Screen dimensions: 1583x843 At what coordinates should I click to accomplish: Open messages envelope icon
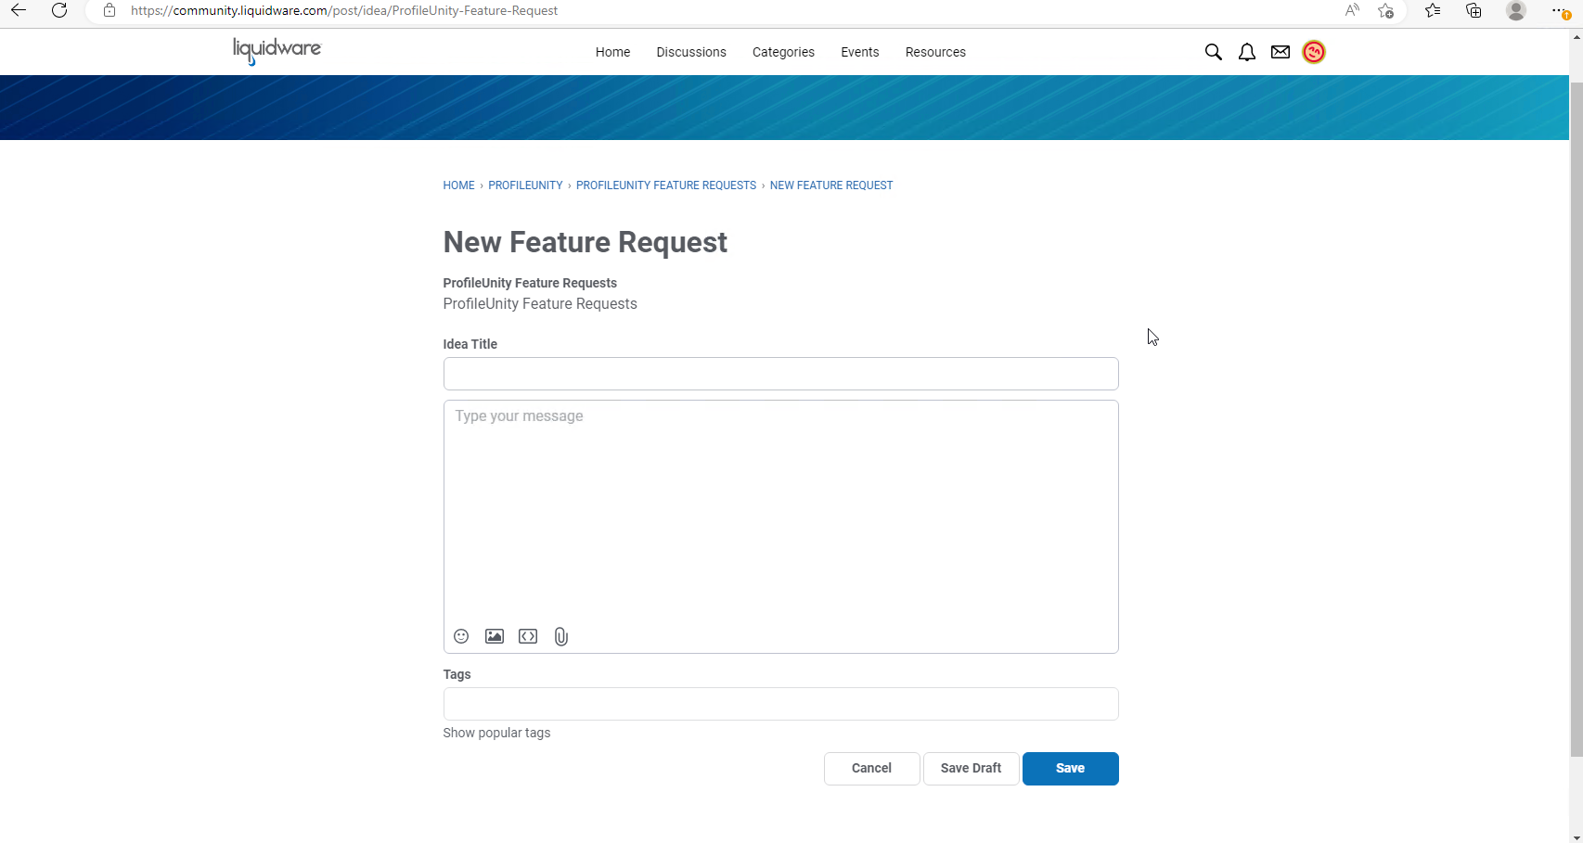[1281, 52]
